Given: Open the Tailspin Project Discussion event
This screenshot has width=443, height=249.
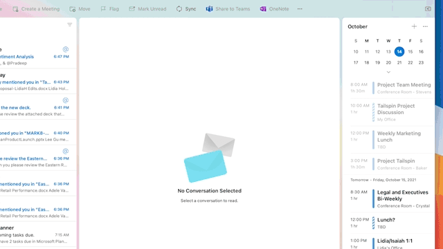Looking at the screenshot, I should 391,112.
